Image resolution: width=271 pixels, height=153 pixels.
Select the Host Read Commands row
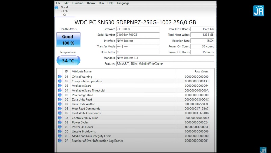pyautogui.click(x=135, y=109)
